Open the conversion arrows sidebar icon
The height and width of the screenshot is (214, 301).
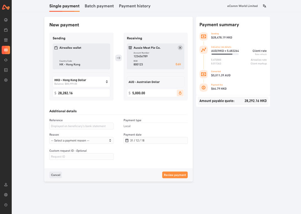tap(6, 60)
